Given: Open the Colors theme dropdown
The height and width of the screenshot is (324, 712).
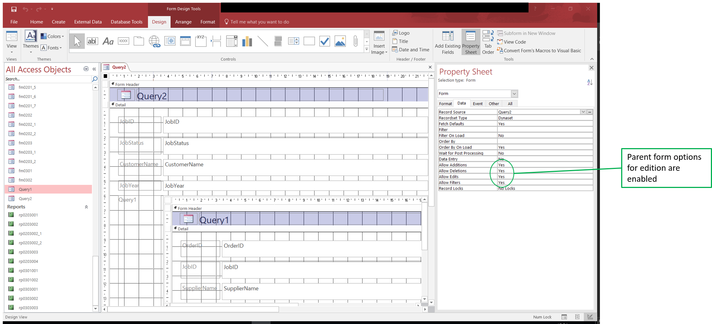Looking at the screenshot, I should pyautogui.click(x=52, y=36).
